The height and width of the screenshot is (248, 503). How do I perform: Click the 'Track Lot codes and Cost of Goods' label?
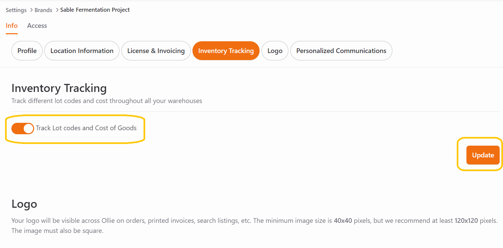point(86,128)
